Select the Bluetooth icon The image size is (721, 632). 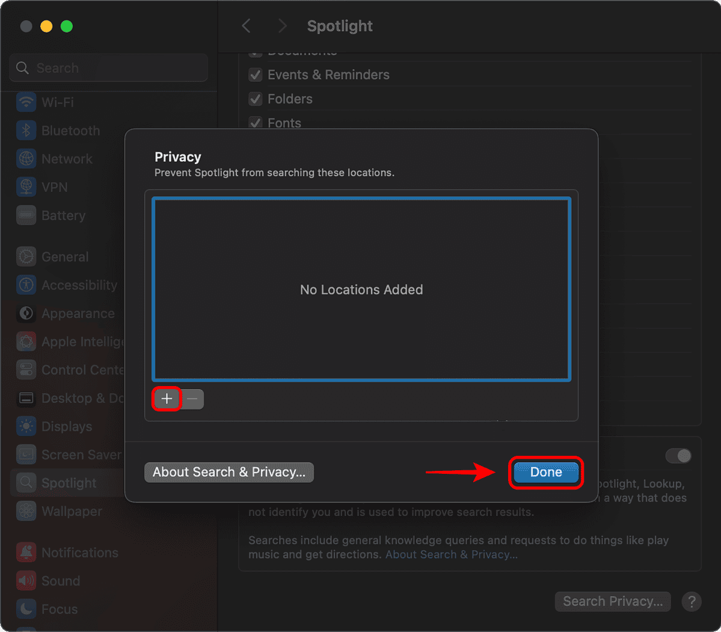coord(25,130)
